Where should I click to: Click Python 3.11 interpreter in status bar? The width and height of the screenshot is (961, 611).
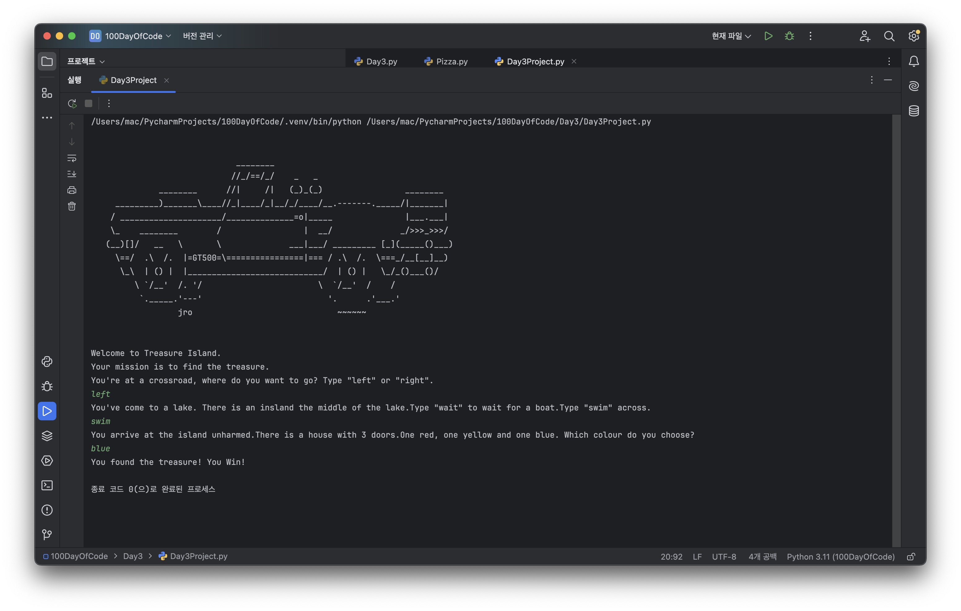[x=841, y=556]
